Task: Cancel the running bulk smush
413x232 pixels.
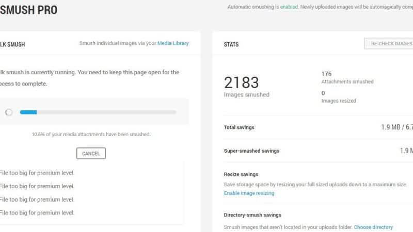Action: coord(91,153)
